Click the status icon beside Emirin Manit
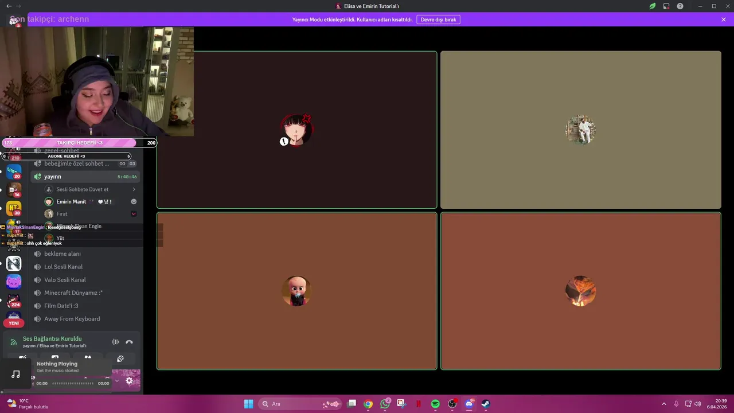Screen dimensions: 734x413 pyautogui.click(x=134, y=201)
